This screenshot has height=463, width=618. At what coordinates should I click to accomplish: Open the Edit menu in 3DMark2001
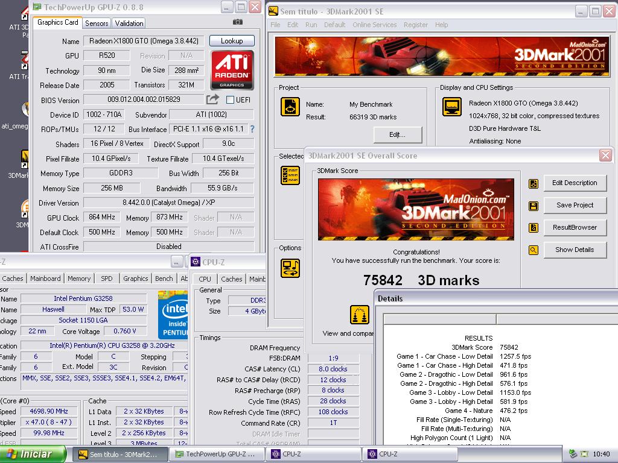pos(293,25)
